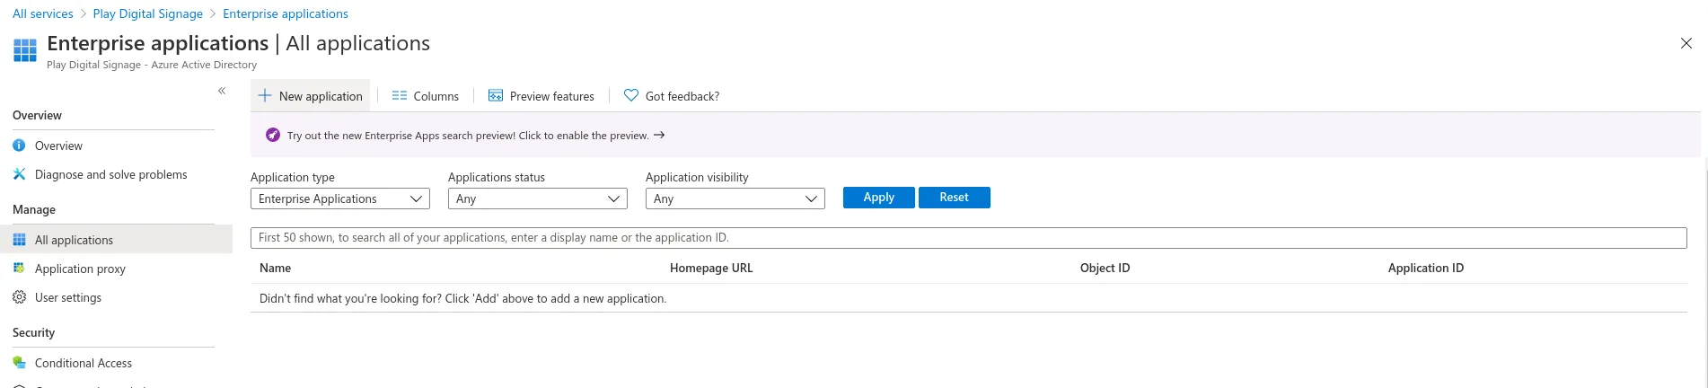1708x388 pixels.
Task: Click the Columns button
Action: (x=426, y=96)
